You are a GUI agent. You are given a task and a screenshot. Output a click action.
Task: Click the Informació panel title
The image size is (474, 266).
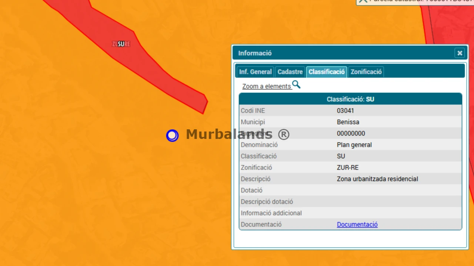pyautogui.click(x=255, y=53)
